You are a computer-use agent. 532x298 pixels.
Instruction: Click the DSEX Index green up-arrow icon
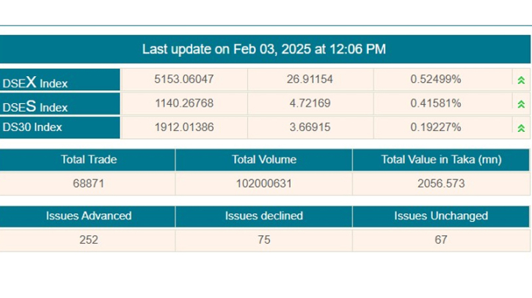coord(521,81)
